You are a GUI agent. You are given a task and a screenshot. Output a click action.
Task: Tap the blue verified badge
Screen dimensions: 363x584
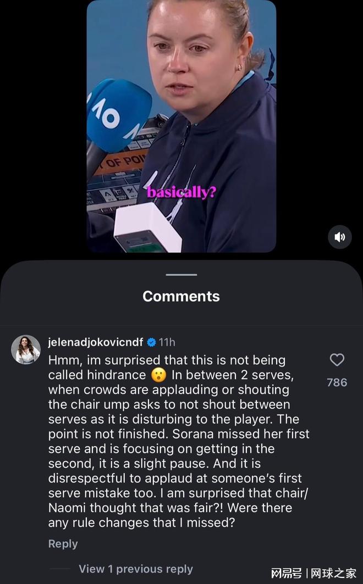(x=151, y=342)
